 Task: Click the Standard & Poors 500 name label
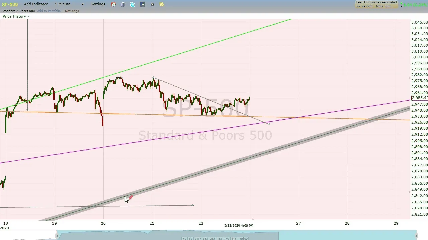18,11
